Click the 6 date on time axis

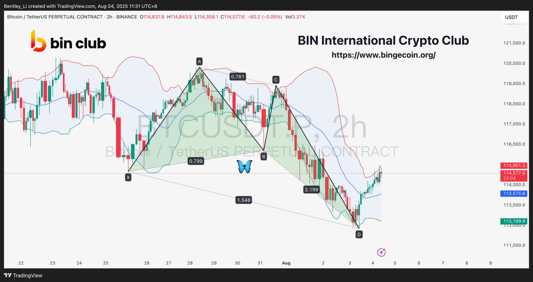click(x=419, y=263)
